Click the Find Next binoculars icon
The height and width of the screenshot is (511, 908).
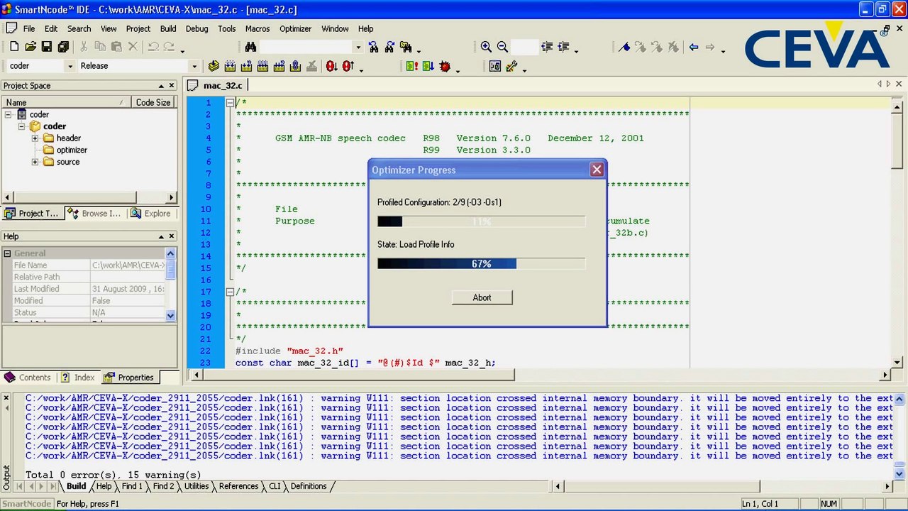[x=389, y=47]
